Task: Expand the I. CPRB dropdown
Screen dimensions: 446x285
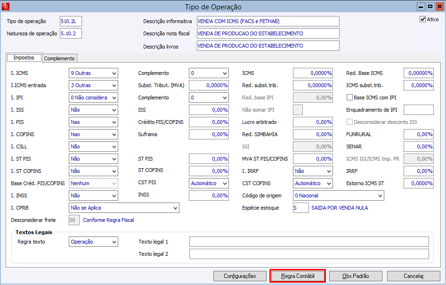Action: (x=124, y=208)
